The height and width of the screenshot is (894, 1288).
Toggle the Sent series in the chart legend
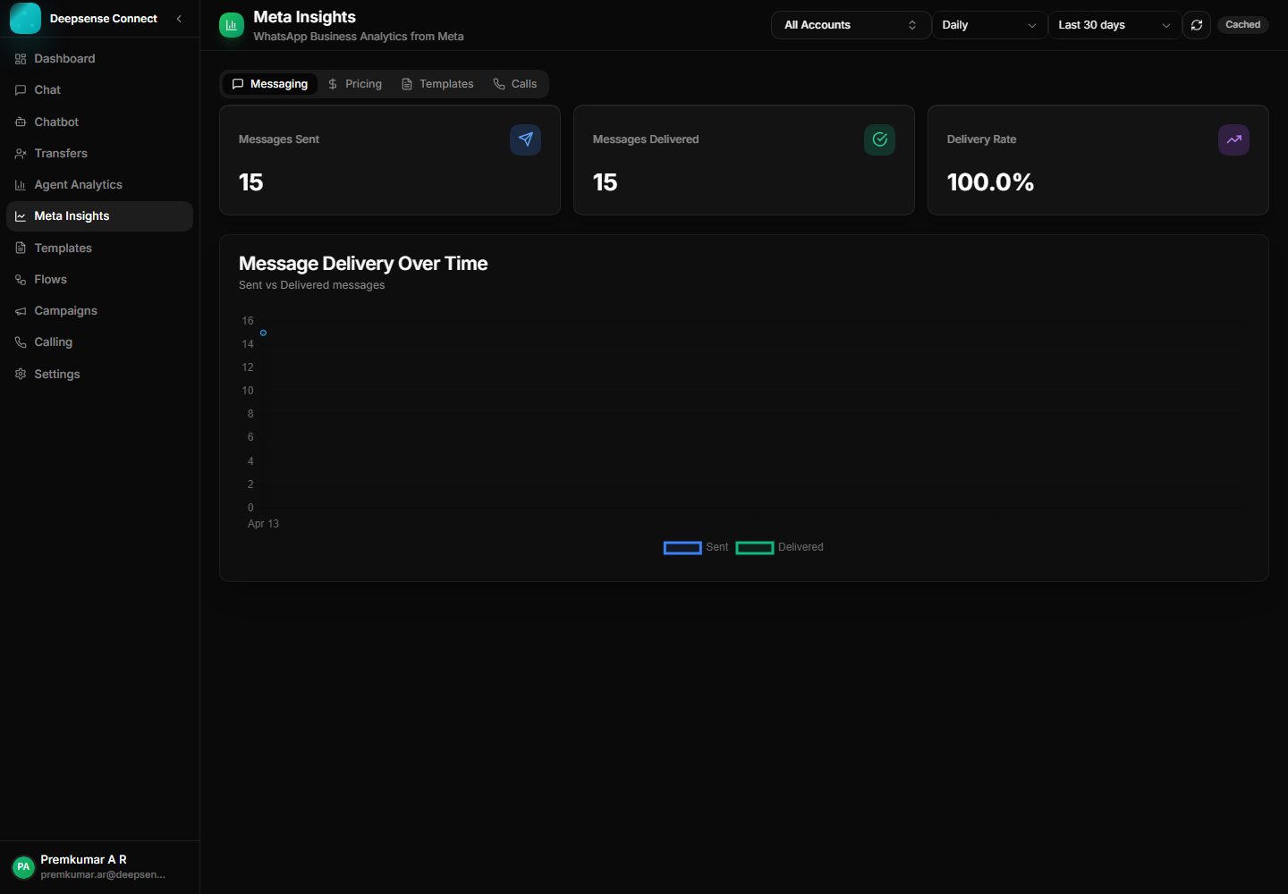tap(696, 547)
